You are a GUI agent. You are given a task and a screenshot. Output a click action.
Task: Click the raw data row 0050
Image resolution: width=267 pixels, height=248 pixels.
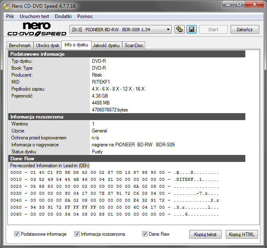click(114, 207)
